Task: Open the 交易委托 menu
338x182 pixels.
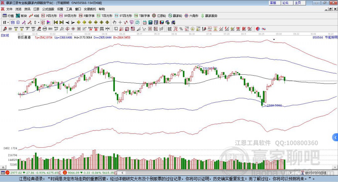Action: point(90,9)
